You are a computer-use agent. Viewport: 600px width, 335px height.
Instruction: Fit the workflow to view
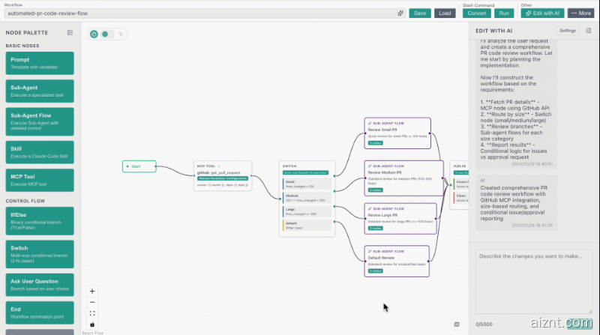coord(92,313)
